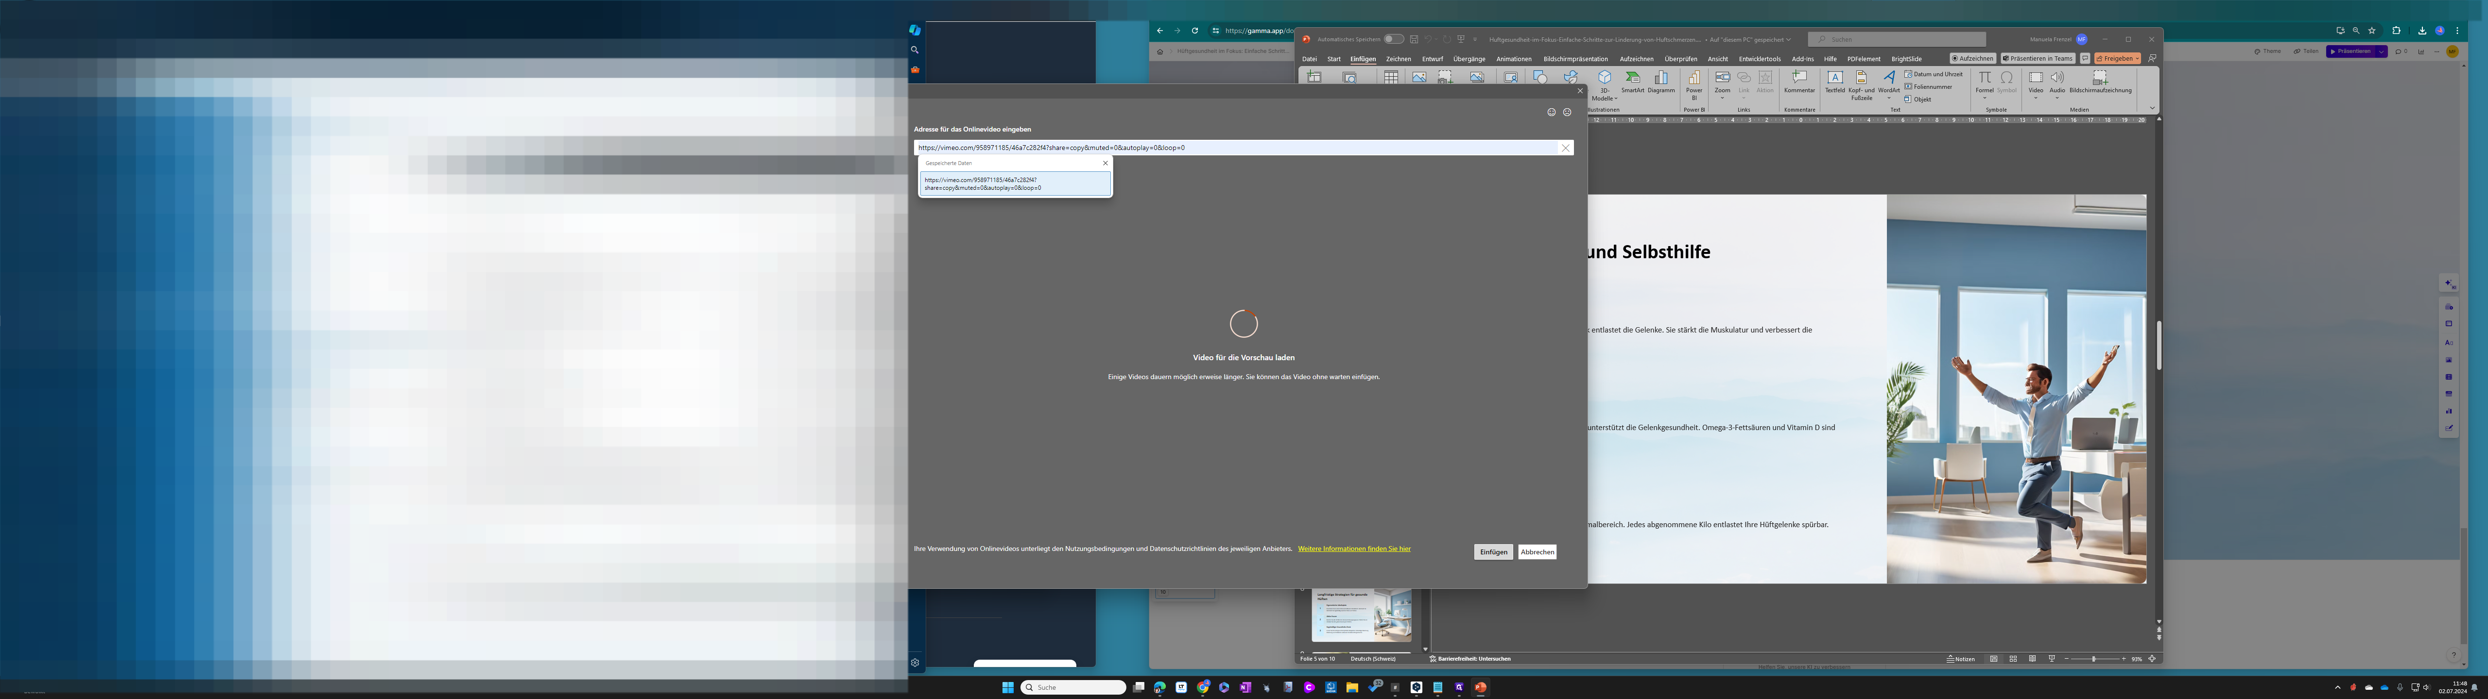The image size is (2488, 699).
Task: Click the SmartArt ribbon icon
Action: point(1632,82)
